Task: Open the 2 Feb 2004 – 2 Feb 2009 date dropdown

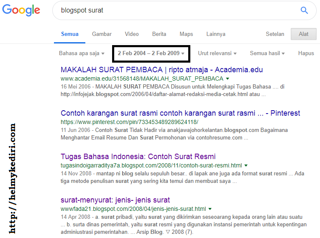Action: (x=151, y=53)
